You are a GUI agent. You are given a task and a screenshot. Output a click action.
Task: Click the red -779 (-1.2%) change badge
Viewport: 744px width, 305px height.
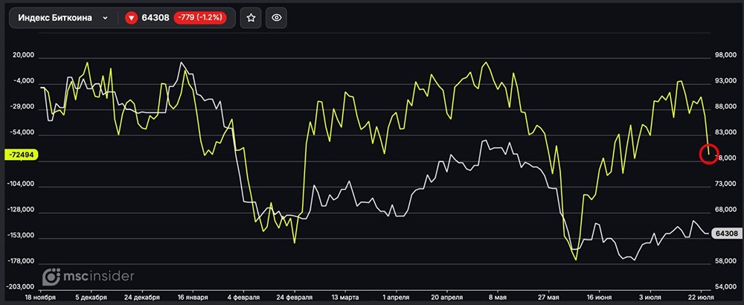coord(199,18)
